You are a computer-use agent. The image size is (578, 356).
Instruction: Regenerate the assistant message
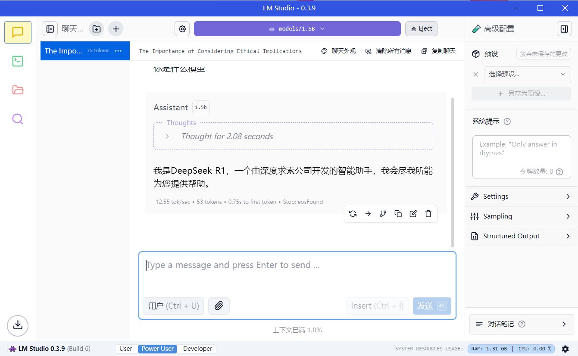click(x=353, y=214)
